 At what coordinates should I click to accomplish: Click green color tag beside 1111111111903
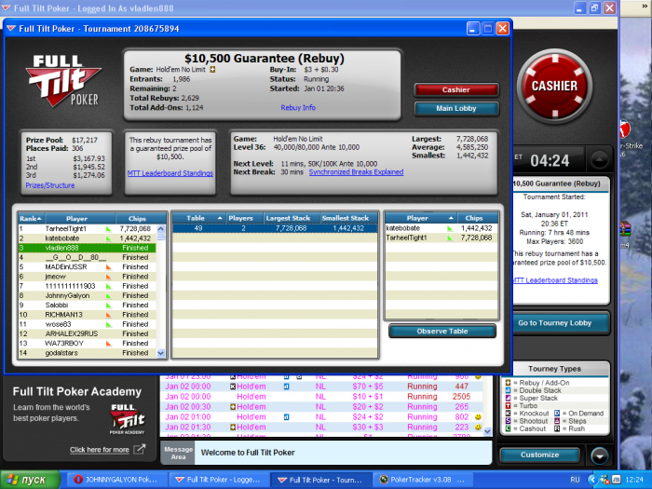(109, 286)
